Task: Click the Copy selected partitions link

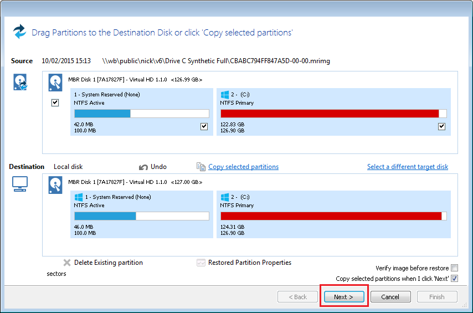Action: pyautogui.click(x=243, y=167)
